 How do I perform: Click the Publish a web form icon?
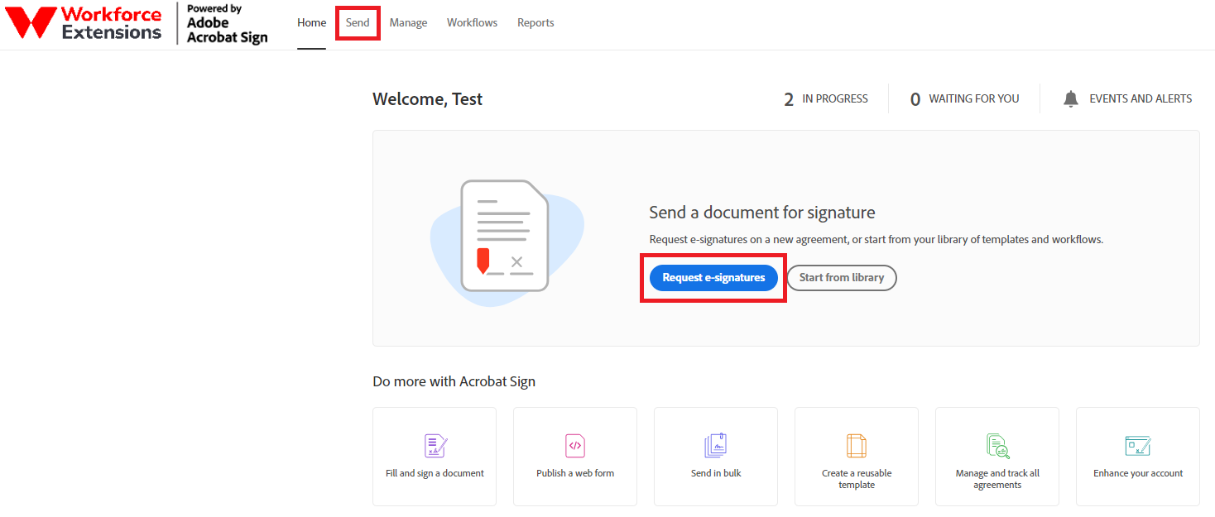pyautogui.click(x=575, y=446)
